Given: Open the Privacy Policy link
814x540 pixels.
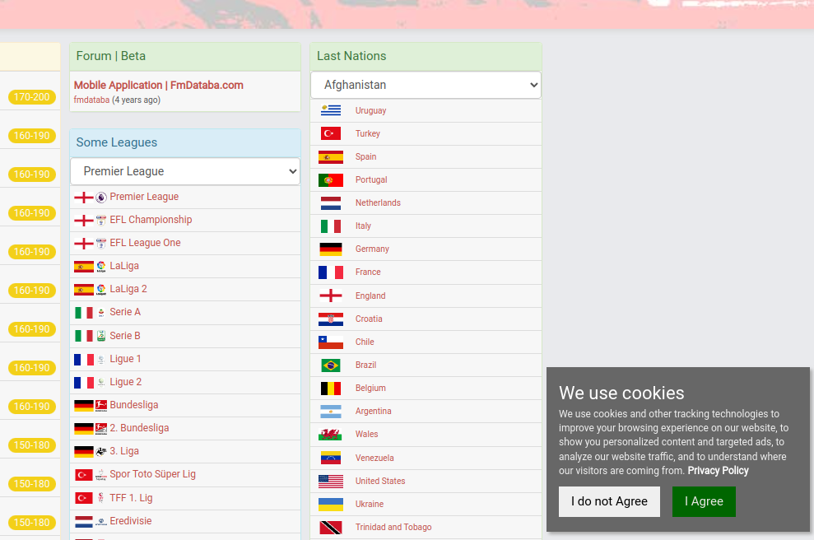Looking at the screenshot, I should pos(718,471).
